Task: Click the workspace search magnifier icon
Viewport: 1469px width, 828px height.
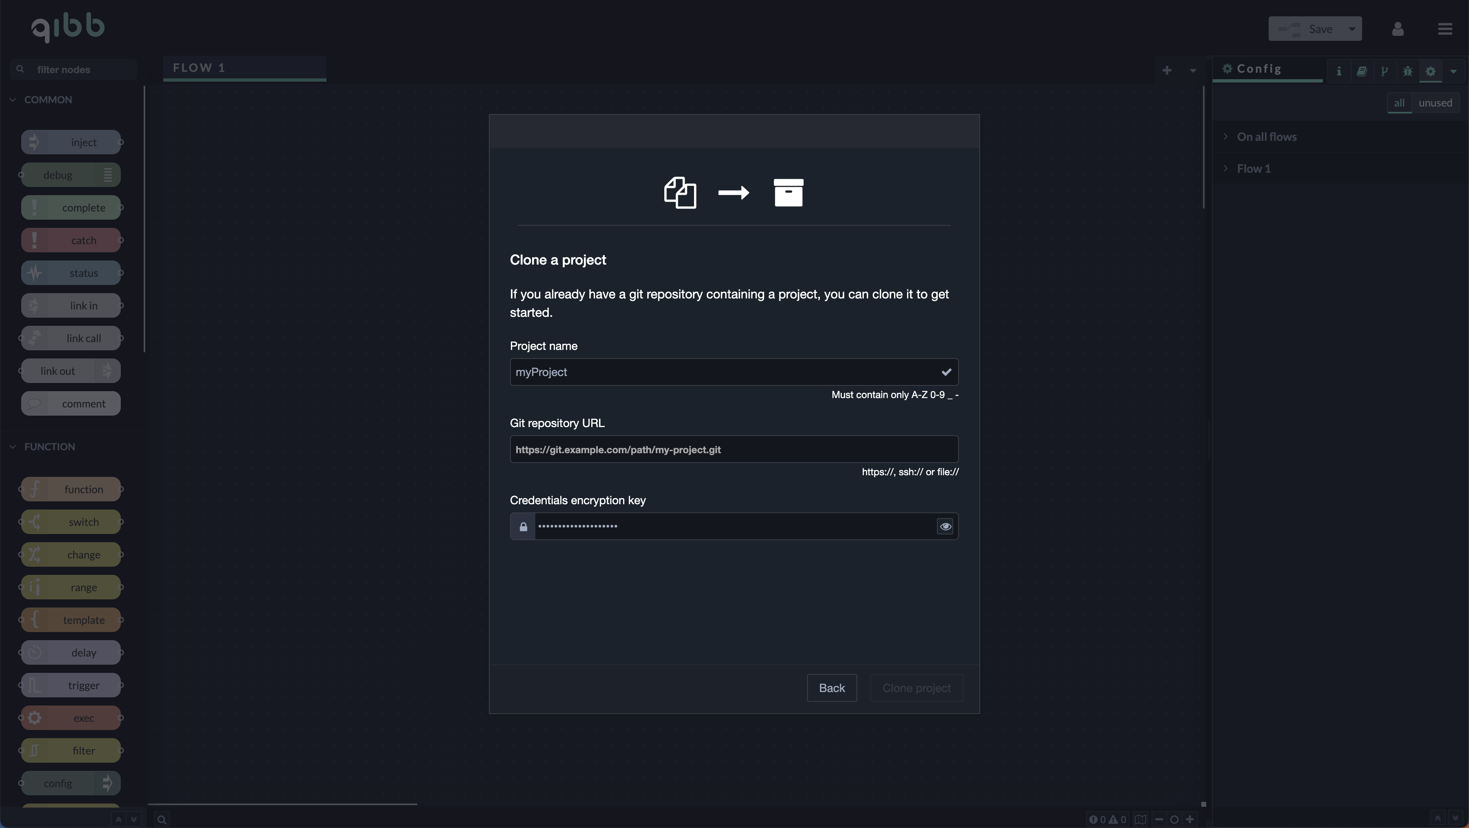Action: (162, 820)
